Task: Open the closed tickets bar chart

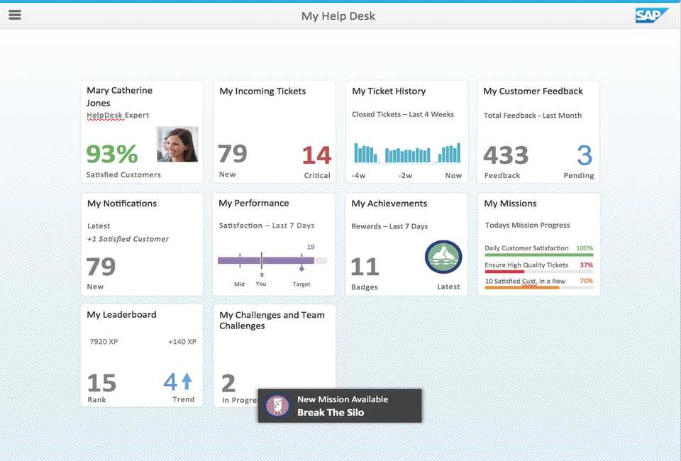Action: (406, 151)
